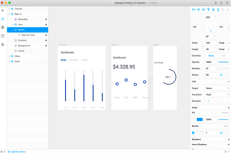Open the components grid panel
The height and width of the screenshot is (154, 231).
pyautogui.click(x=3, y=27)
